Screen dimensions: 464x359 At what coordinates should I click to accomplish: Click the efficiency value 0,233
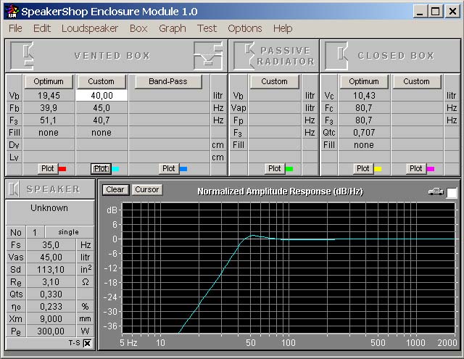(51, 307)
